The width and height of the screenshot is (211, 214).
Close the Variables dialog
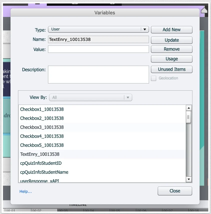point(175,191)
